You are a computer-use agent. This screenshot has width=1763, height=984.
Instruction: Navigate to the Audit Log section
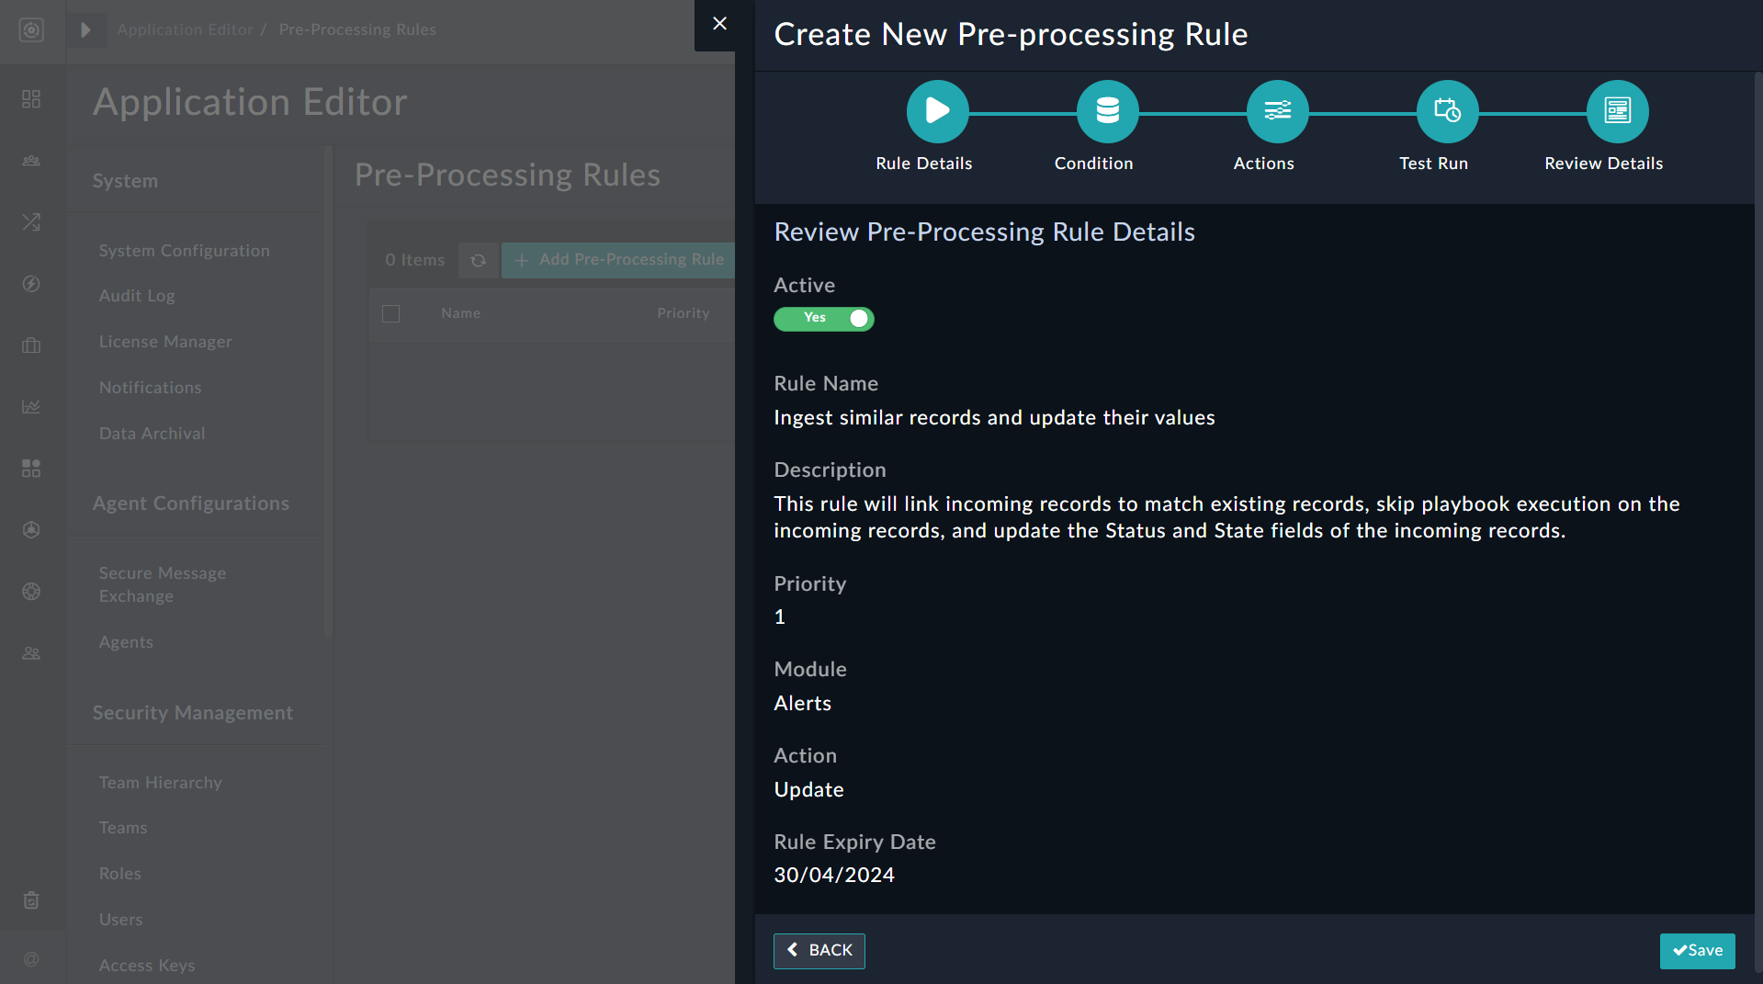coord(136,295)
